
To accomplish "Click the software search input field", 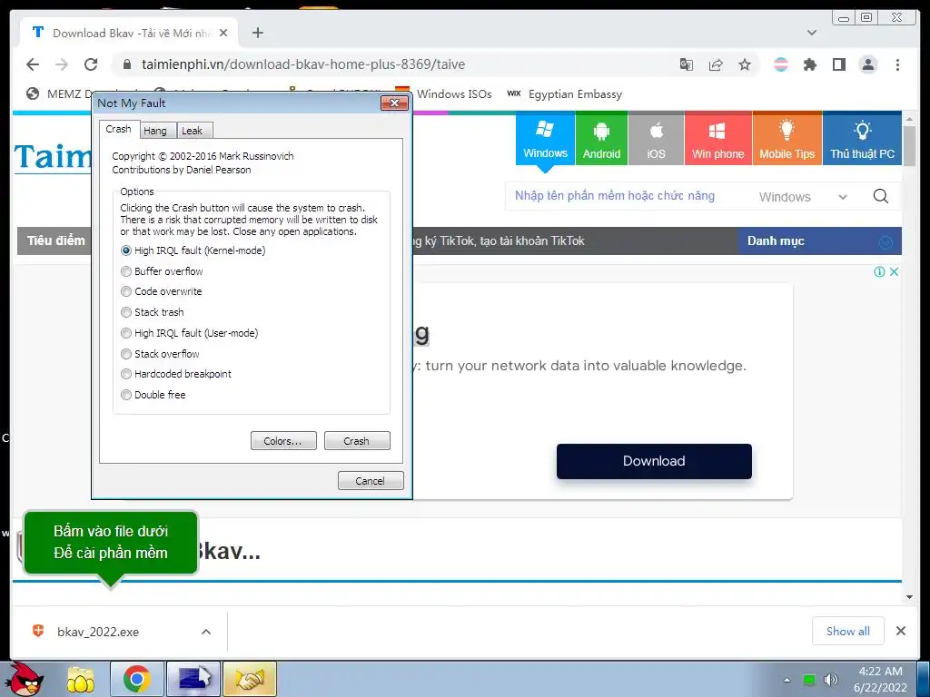I will coord(628,196).
